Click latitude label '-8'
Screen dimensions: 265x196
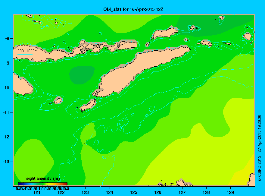pyautogui.click(x=7, y=38)
